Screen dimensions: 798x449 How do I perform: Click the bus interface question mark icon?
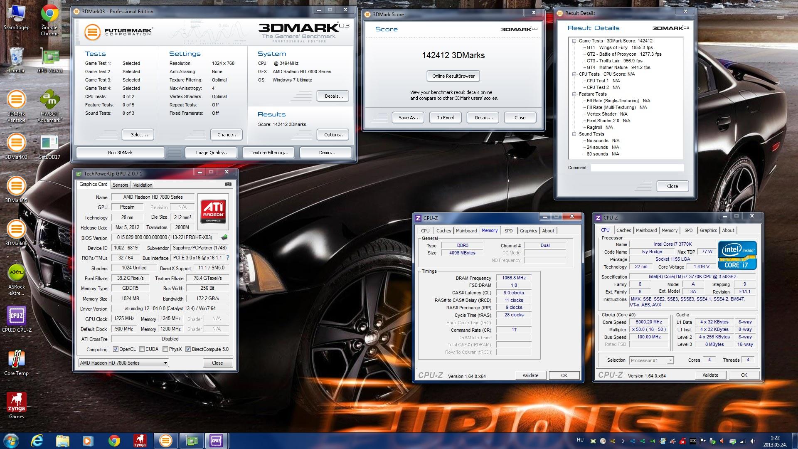pyautogui.click(x=227, y=258)
